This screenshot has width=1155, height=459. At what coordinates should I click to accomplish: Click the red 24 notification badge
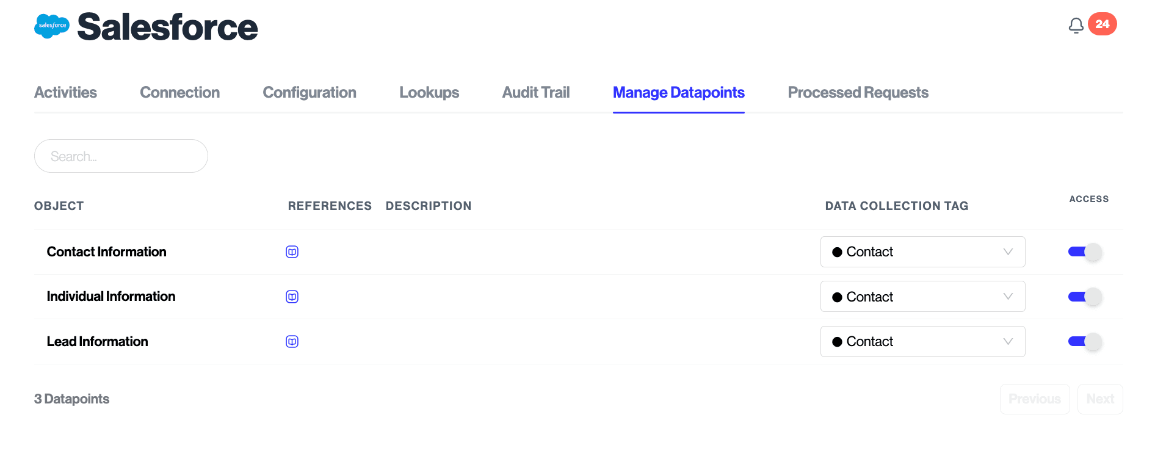[1102, 24]
